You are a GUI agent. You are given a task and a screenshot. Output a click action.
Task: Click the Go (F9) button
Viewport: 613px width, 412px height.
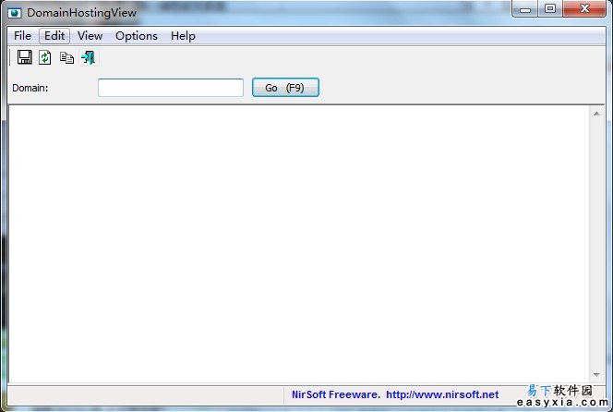pyautogui.click(x=285, y=87)
